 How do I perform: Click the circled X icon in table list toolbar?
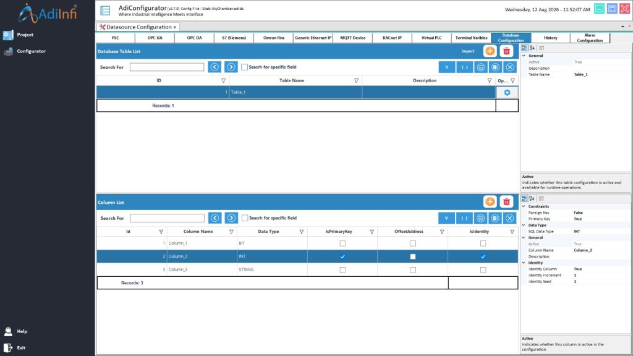click(x=510, y=67)
